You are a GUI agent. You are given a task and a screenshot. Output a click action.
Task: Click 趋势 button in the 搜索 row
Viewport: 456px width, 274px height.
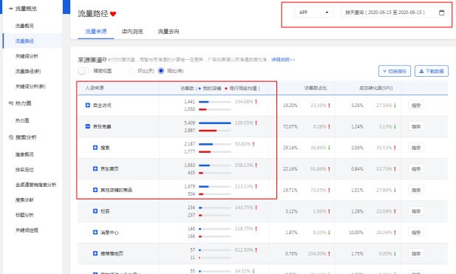[x=416, y=148]
